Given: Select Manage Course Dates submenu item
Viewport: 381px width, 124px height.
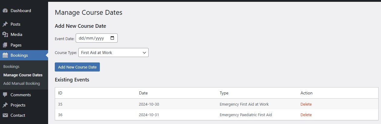Looking at the screenshot, I should 23,75.
